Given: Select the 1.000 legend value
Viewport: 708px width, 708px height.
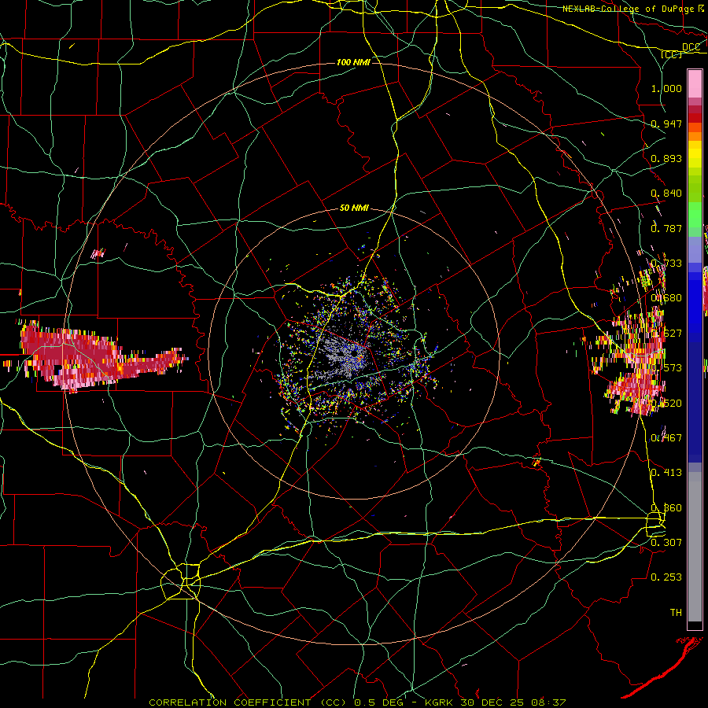Looking at the screenshot, I should coord(666,88).
